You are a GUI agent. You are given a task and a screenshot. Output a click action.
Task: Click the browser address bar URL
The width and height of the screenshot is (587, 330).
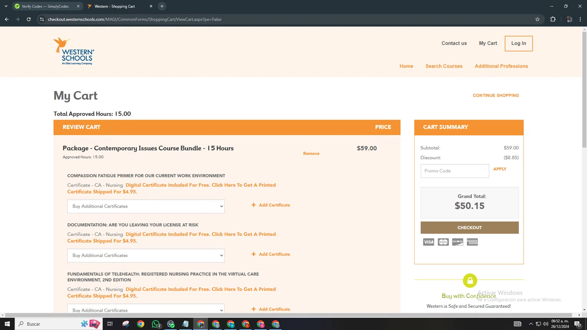[134, 19]
